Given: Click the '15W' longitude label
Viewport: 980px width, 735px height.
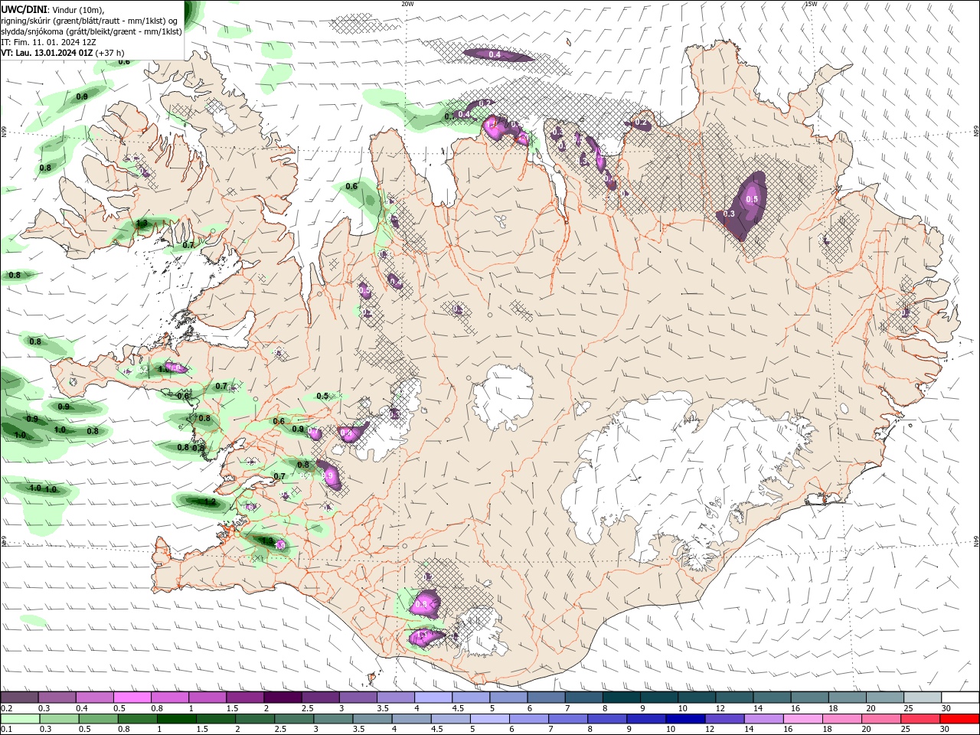Looking at the screenshot, I should pos(811,4).
